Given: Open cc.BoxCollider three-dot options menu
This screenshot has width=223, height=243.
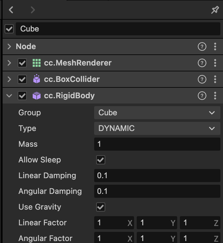Looking at the screenshot, I should point(215,79).
